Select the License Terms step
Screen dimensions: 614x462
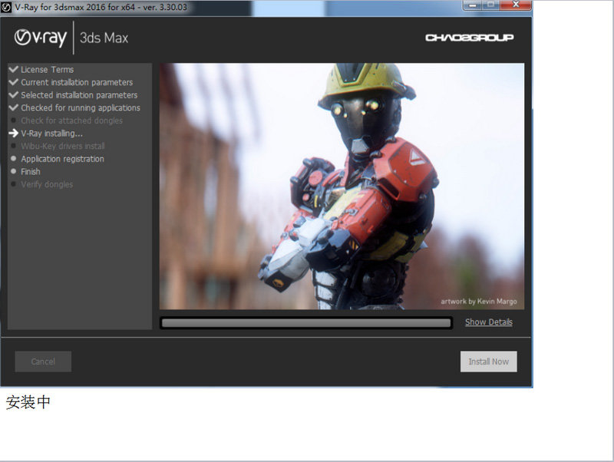click(x=47, y=70)
